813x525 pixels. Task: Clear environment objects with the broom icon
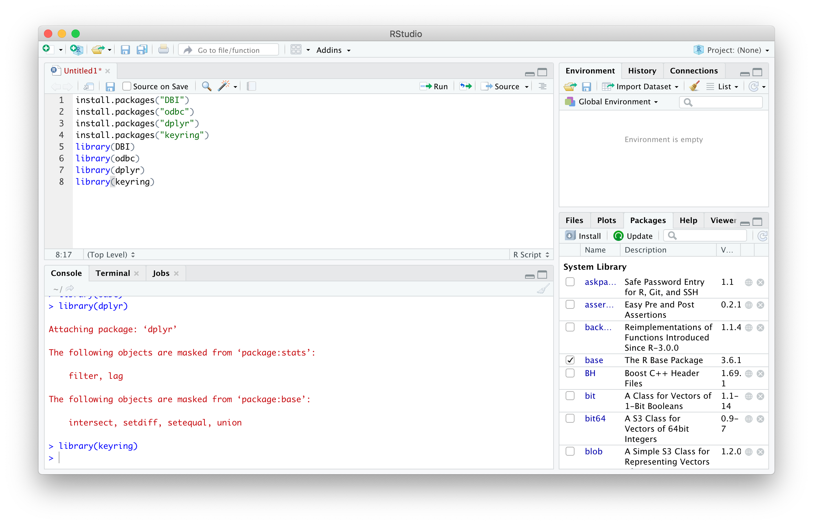pyautogui.click(x=694, y=86)
